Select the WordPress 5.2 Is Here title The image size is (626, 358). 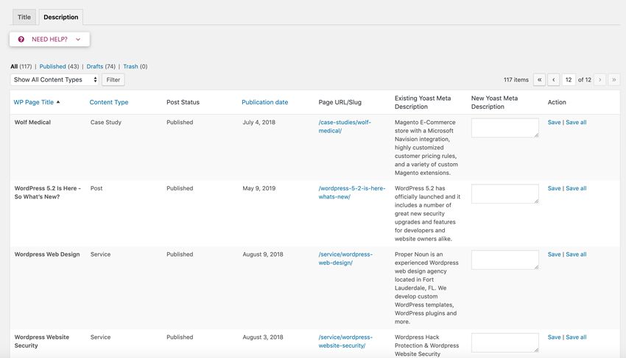(48, 193)
